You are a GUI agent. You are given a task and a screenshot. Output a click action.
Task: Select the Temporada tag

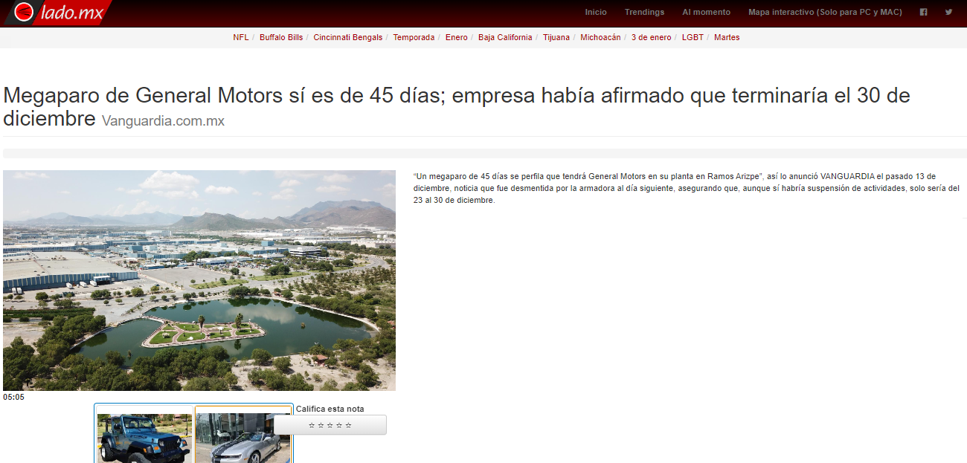(414, 37)
